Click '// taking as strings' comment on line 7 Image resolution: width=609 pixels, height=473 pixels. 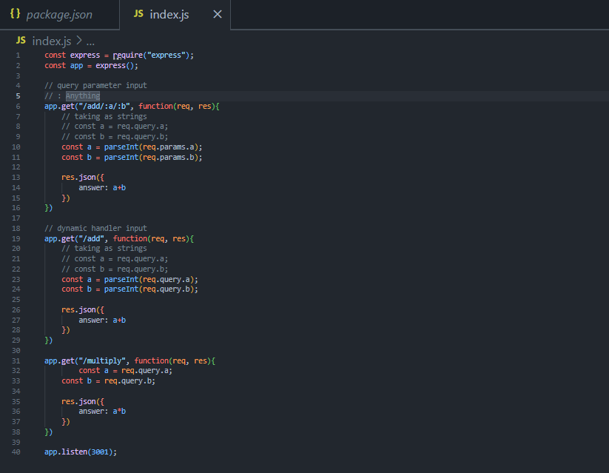click(104, 117)
